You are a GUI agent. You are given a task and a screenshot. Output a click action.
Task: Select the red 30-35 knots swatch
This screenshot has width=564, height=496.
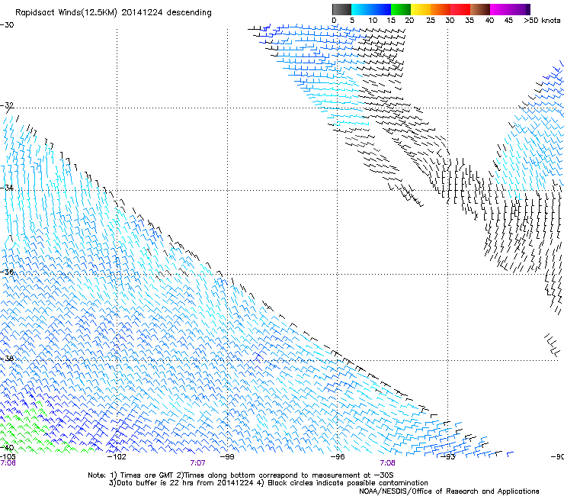460,9
